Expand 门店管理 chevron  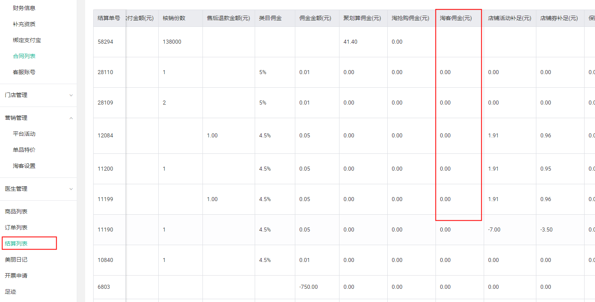point(71,95)
